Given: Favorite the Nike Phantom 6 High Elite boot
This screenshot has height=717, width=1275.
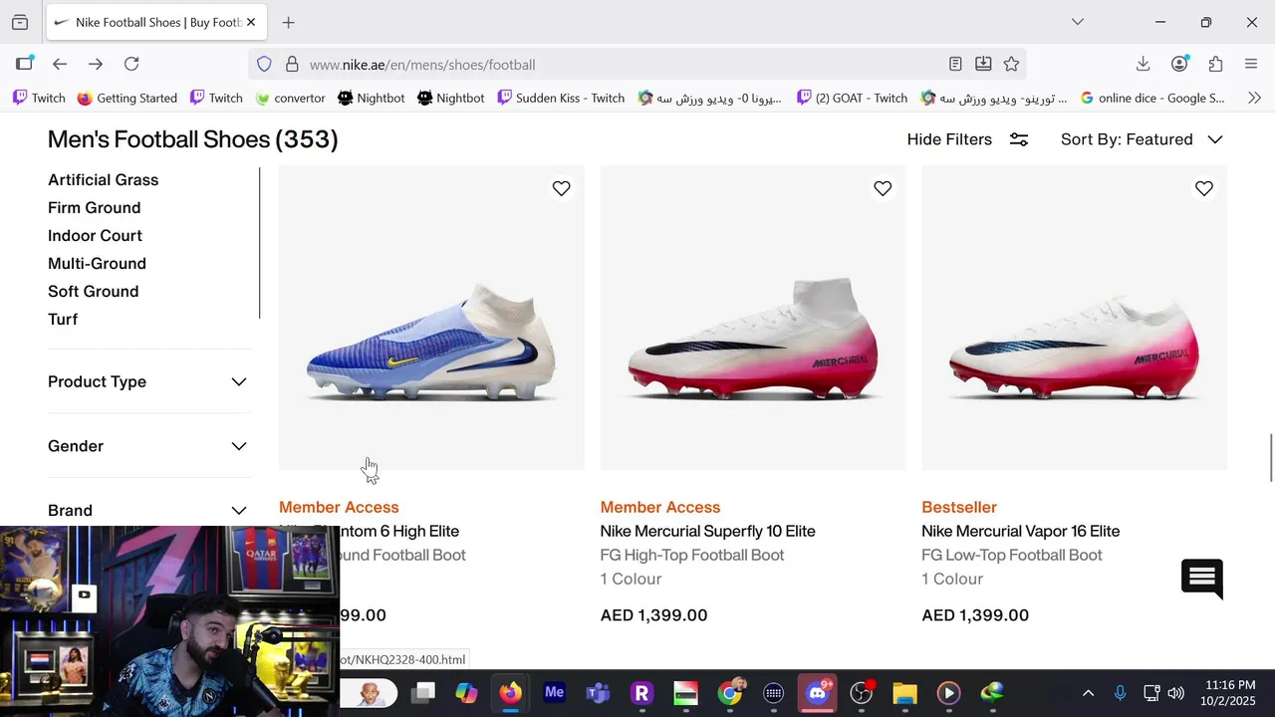Looking at the screenshot, I should (x=562, y=188).
